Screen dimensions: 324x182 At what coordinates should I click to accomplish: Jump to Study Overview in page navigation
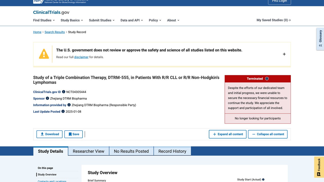point(47,175)
